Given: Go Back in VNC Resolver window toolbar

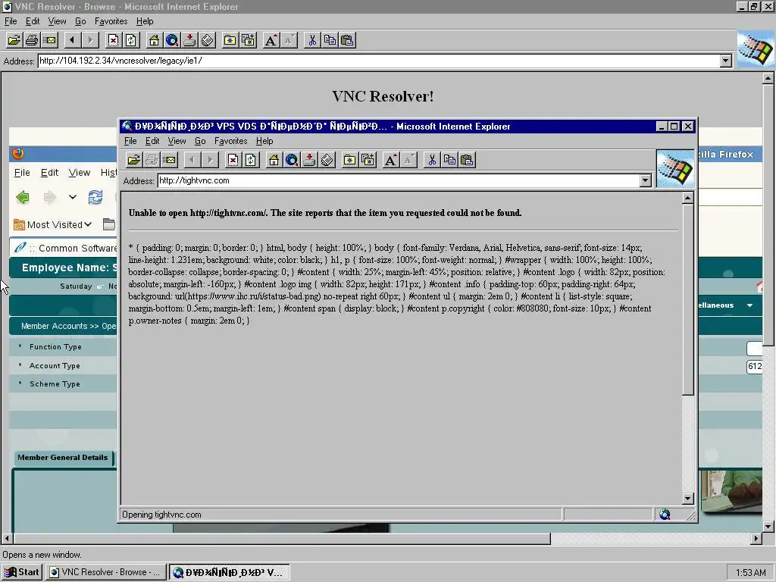Looking at the screenshot, I should 72,40.
